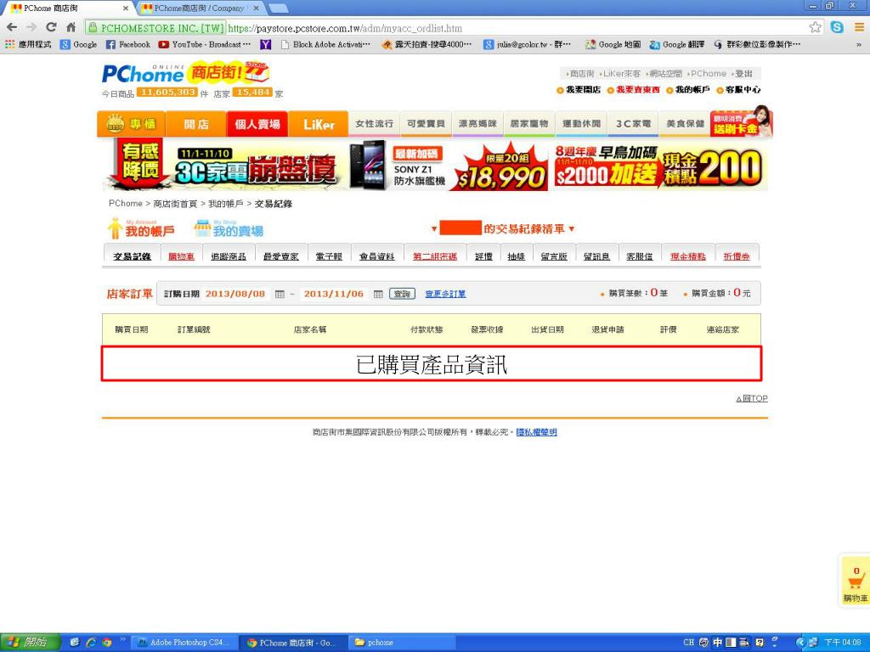Open the start date calendar icon

coord(280,294)
